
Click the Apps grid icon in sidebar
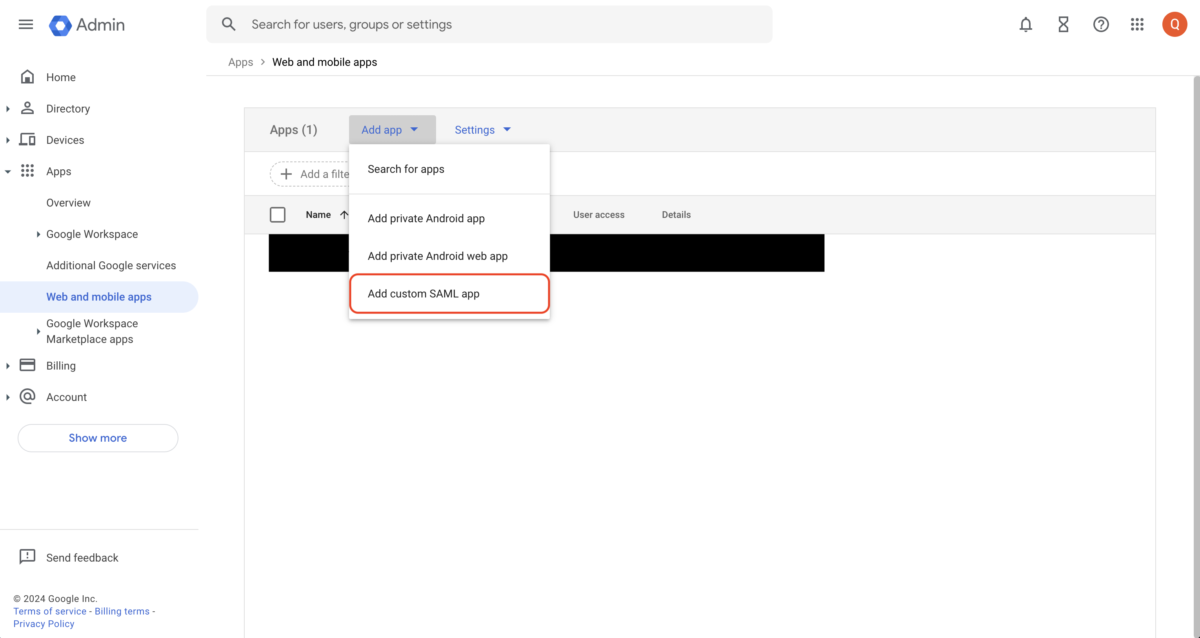coord(27,171)
